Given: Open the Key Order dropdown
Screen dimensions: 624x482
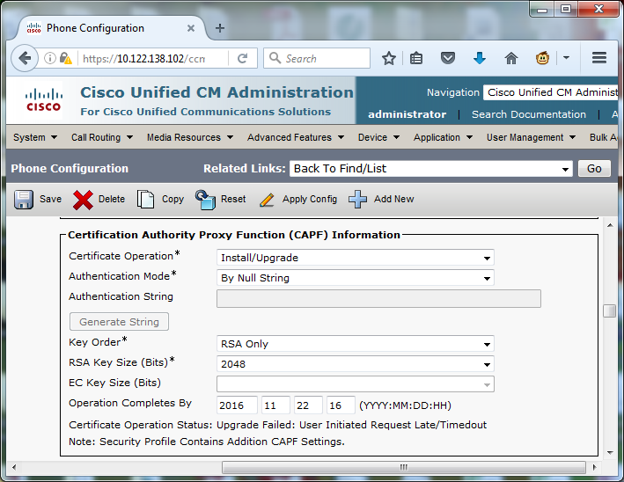Looking at the screenshot, I should (x=356, y=344).
